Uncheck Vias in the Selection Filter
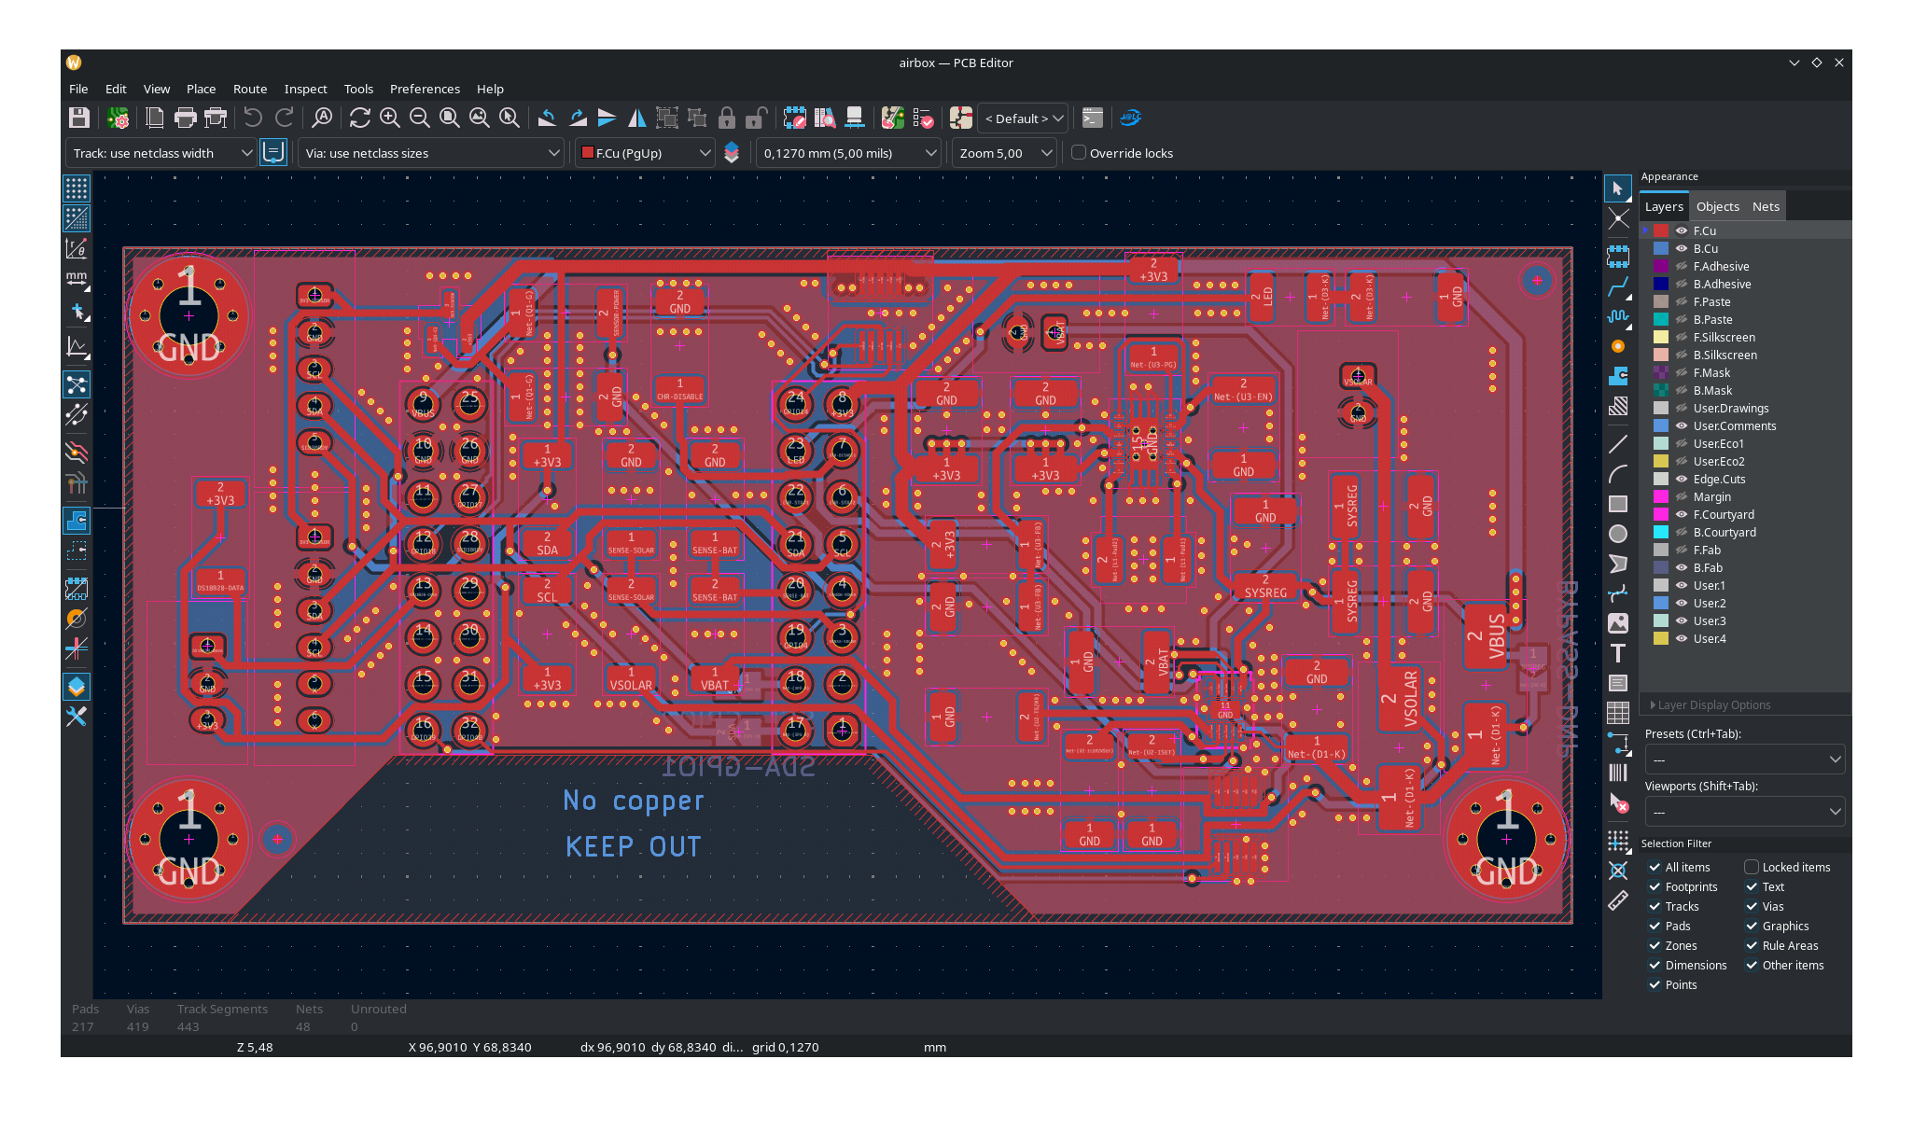 pyautogui.click(x=1752, y=906)
